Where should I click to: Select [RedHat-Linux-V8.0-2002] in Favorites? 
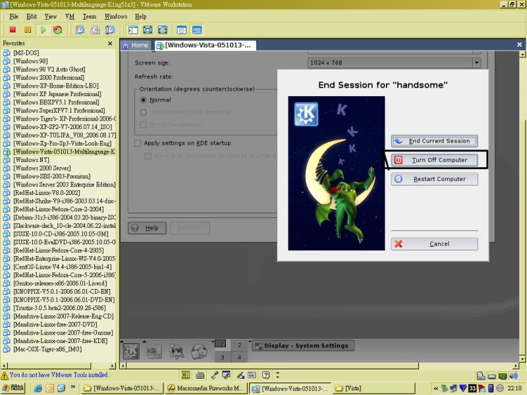tap(47, 193)
